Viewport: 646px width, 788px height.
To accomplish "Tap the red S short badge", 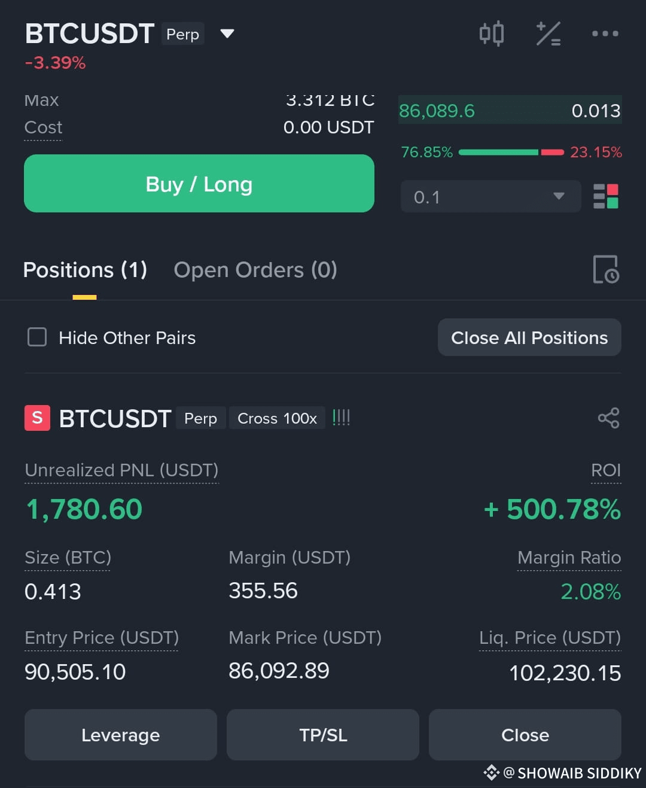I will pyautogui.click(x=37, y=418).
